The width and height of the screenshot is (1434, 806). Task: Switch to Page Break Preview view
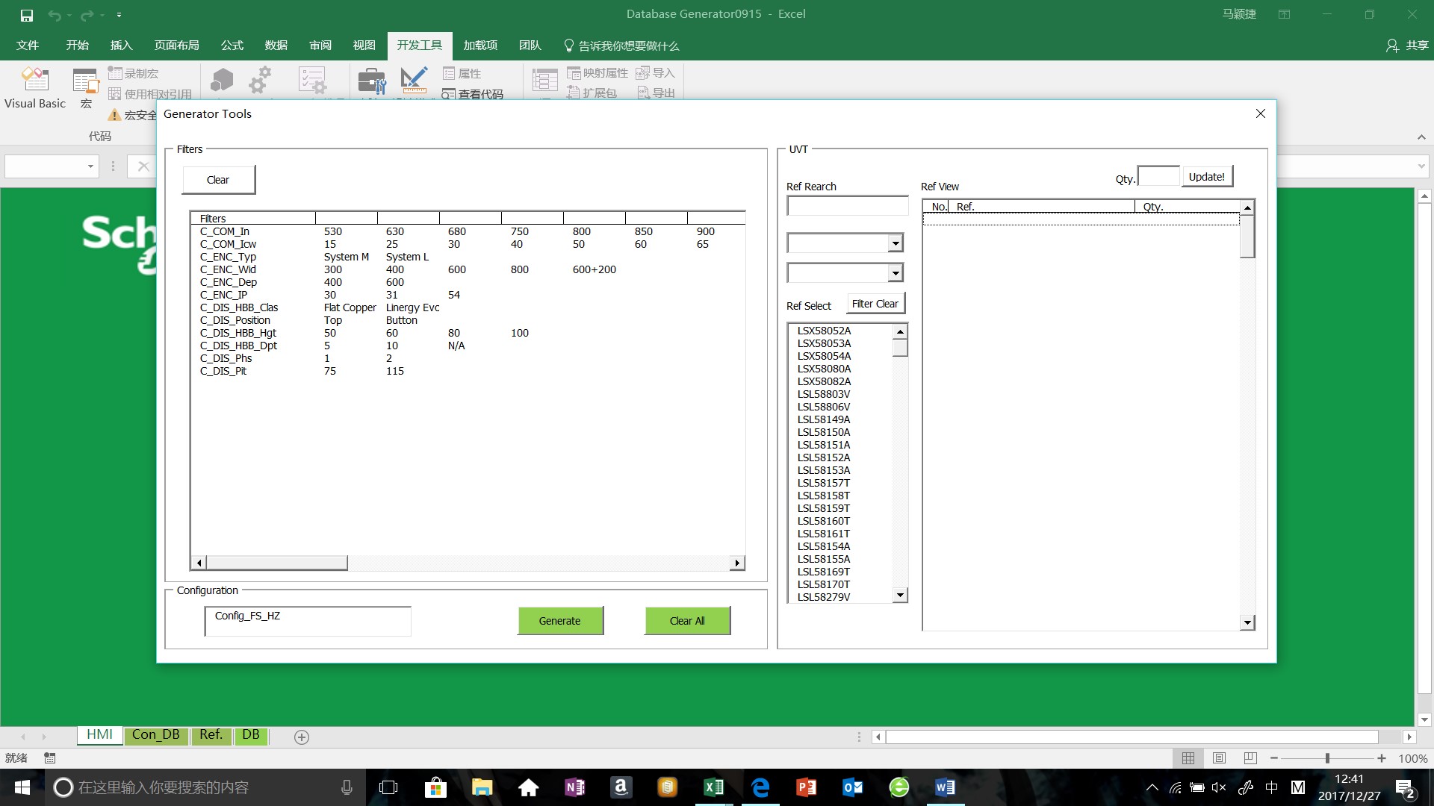[x=1250, y=758]
